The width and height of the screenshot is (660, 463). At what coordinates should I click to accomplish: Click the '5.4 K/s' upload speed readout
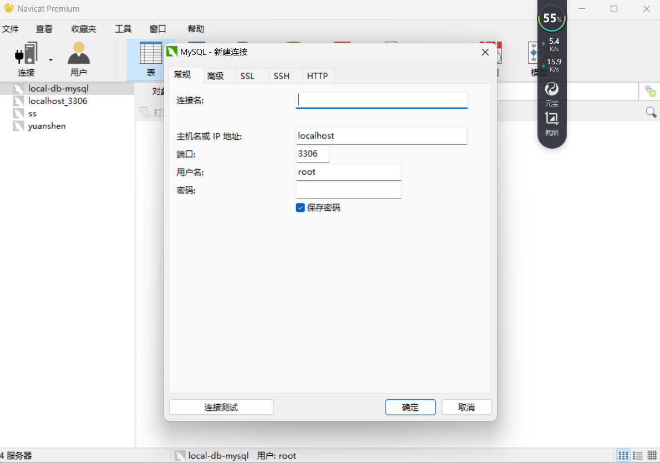pos(554,44)
